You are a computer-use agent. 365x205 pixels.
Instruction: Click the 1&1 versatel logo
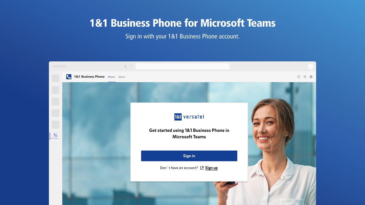pyautogui.click(x=189, y=117)
